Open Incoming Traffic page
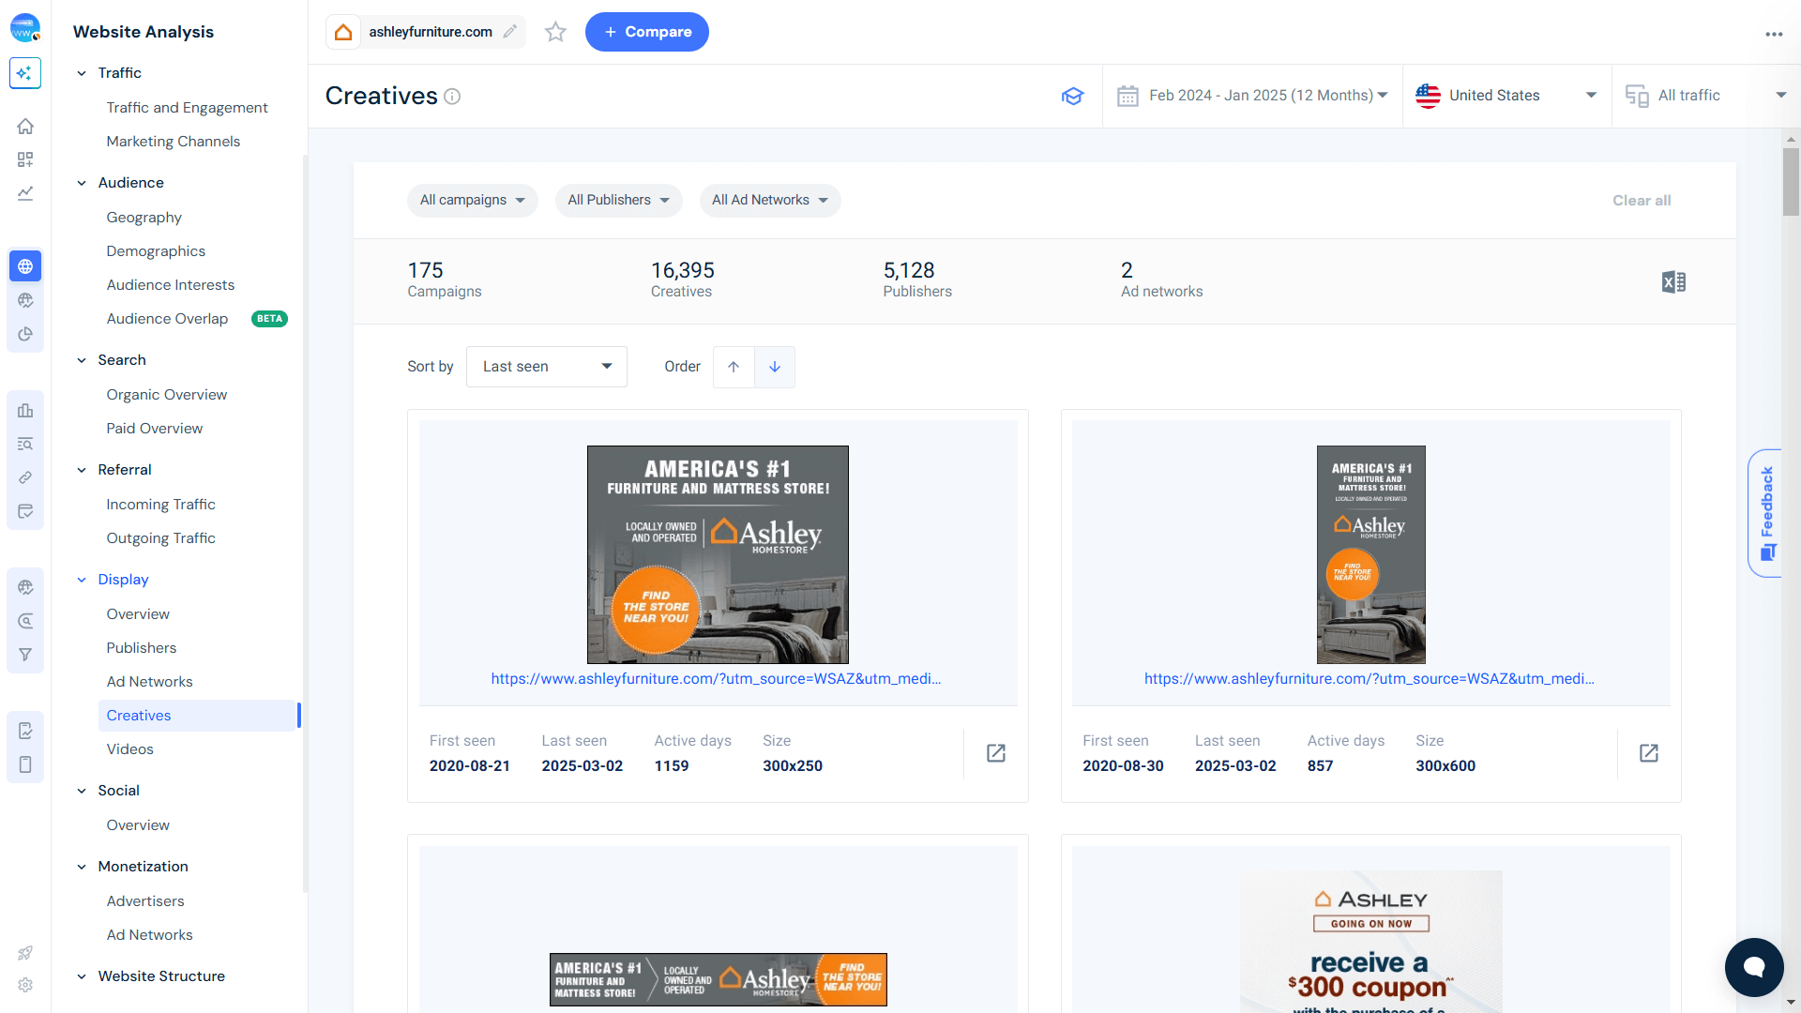Image resolution: width=1801 pixels, height=1013 pixels. [x=161, y=505]
